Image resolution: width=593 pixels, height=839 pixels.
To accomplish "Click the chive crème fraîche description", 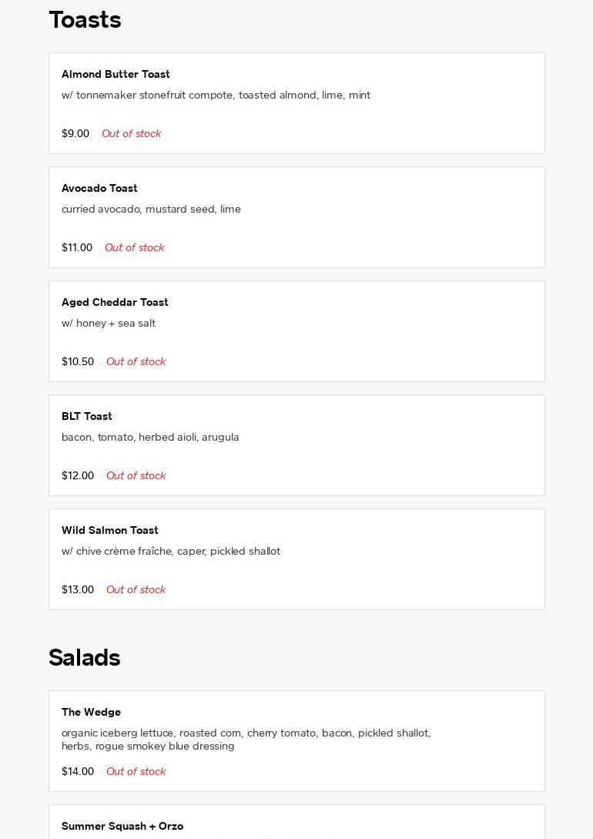I will point(171,552).
